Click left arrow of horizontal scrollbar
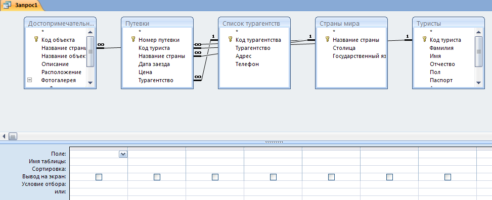Viewport: 492px width, 200px height. (x=4, y=136)
